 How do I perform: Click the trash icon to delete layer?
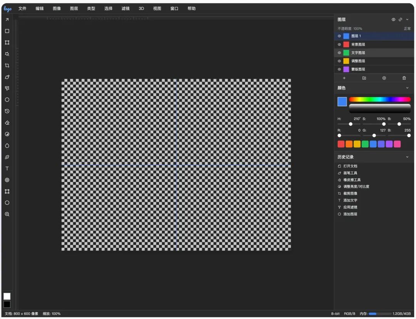[x=404, y=78]
